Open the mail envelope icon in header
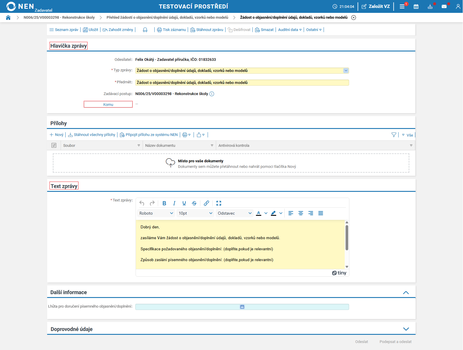The width and height of the screenshot is (463, 350). [444, 6]
